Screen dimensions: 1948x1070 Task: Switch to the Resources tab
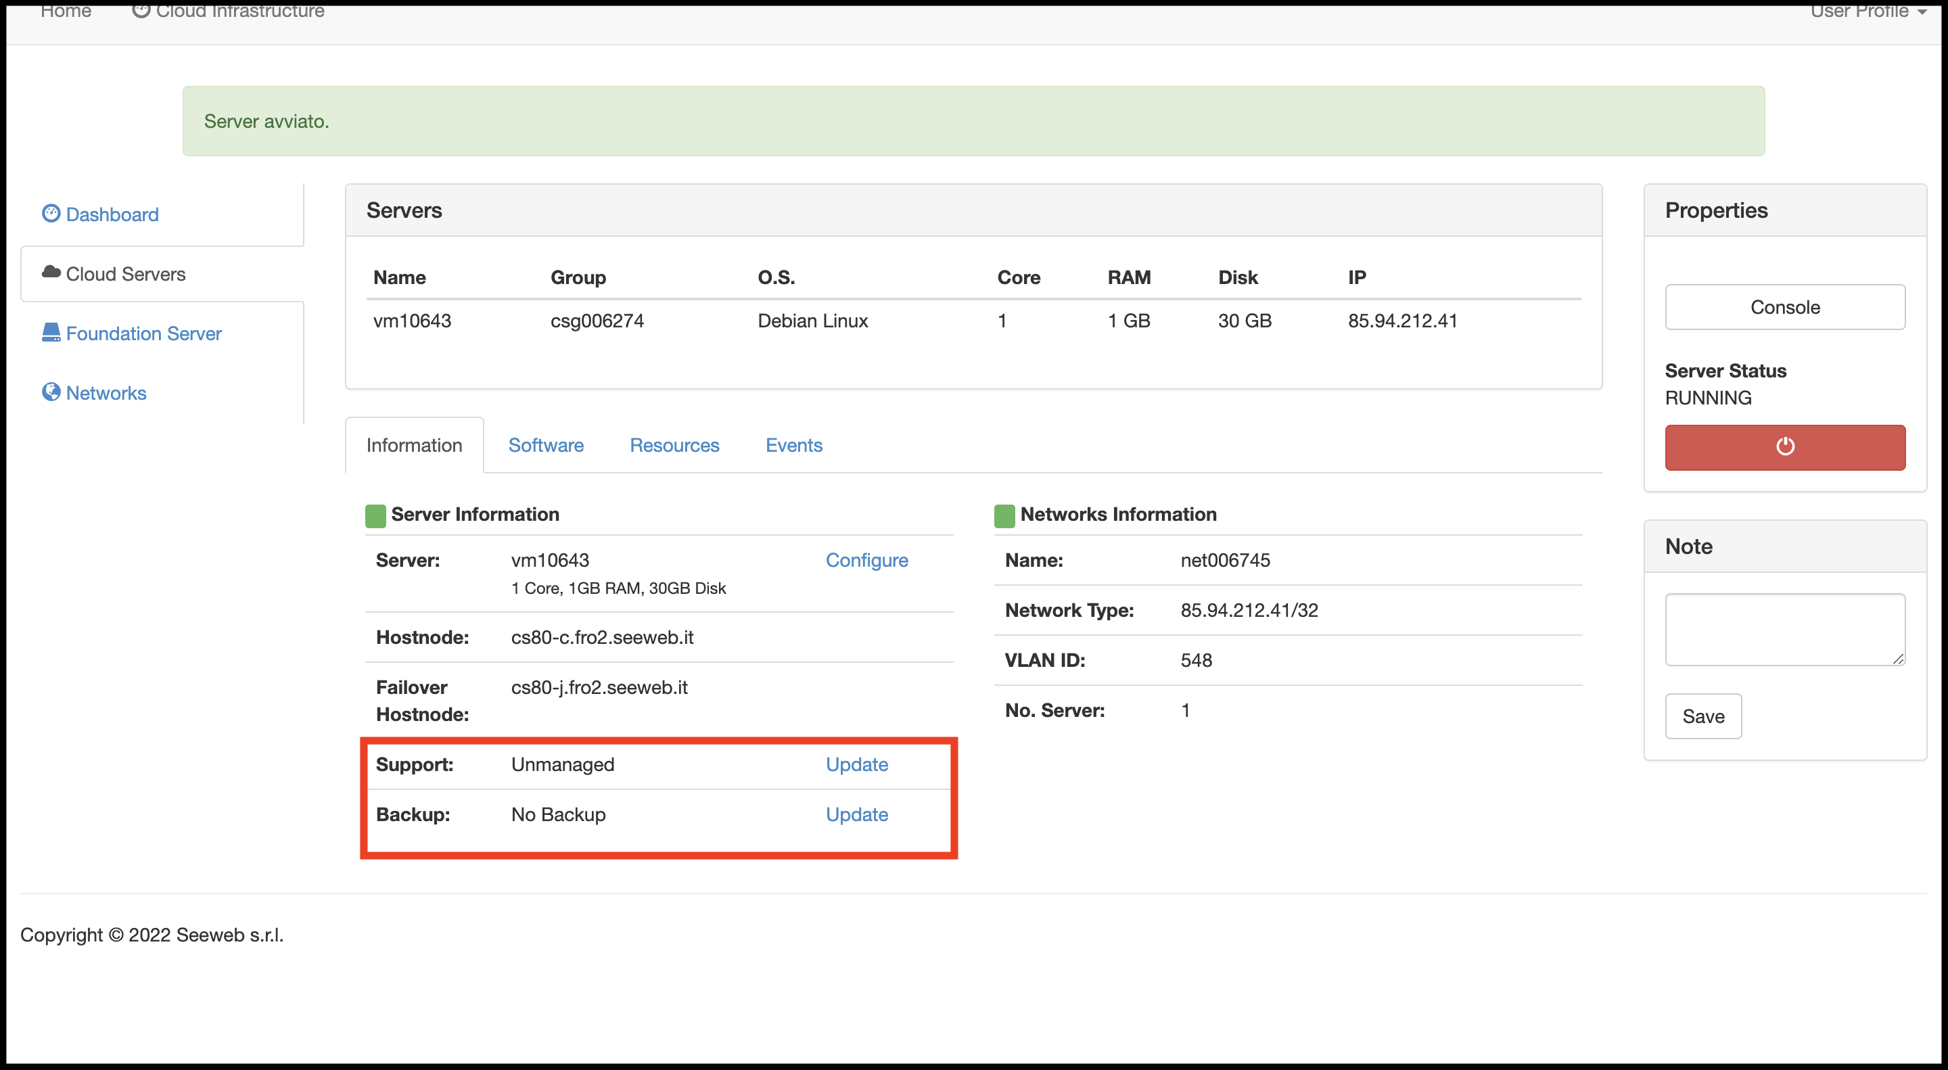(x=674, y=446)
